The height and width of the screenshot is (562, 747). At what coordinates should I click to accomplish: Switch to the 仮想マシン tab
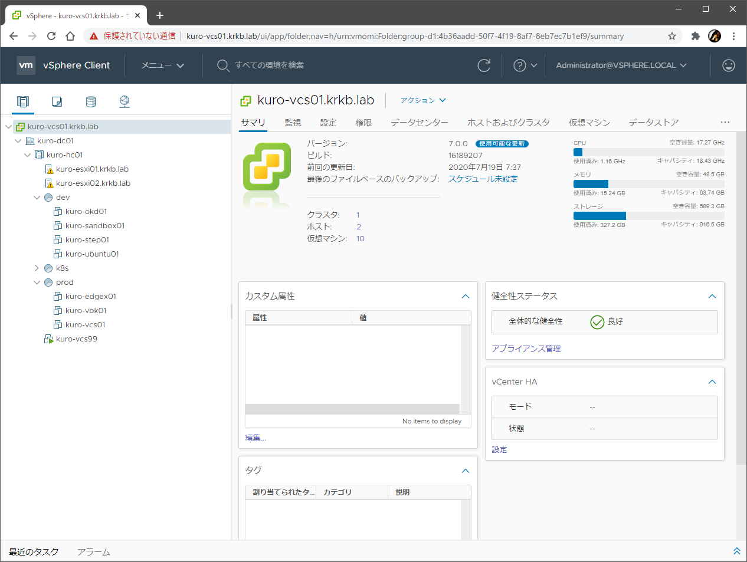point(589,122)
